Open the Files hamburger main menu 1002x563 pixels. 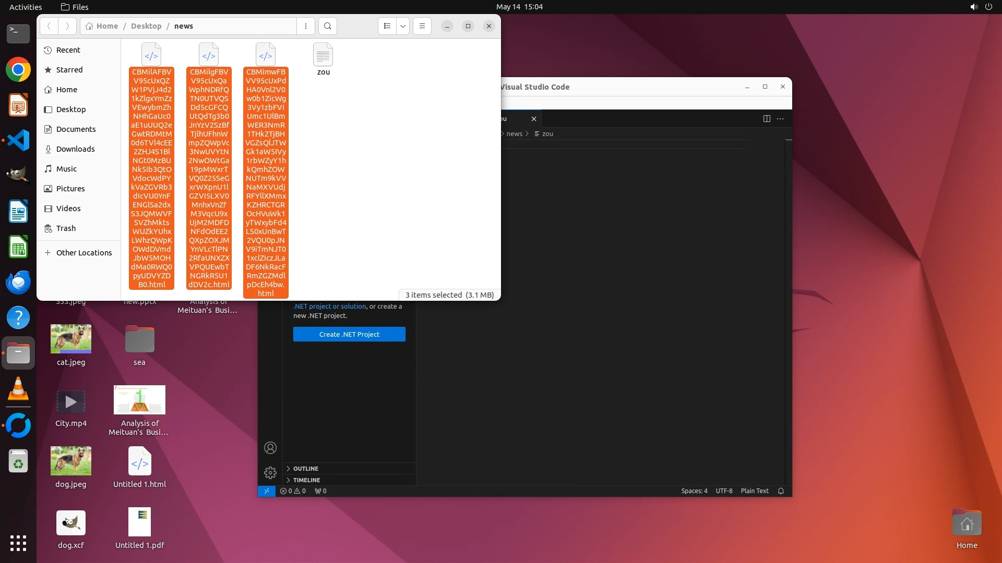coord(422,26)
